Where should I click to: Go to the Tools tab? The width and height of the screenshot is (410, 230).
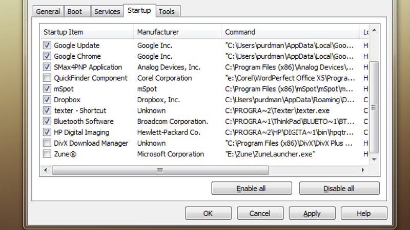click(x=167, y=11)
